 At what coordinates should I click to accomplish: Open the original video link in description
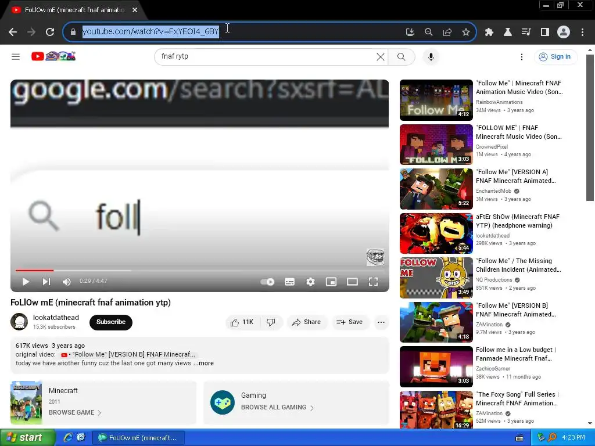(x=128, y=354)
